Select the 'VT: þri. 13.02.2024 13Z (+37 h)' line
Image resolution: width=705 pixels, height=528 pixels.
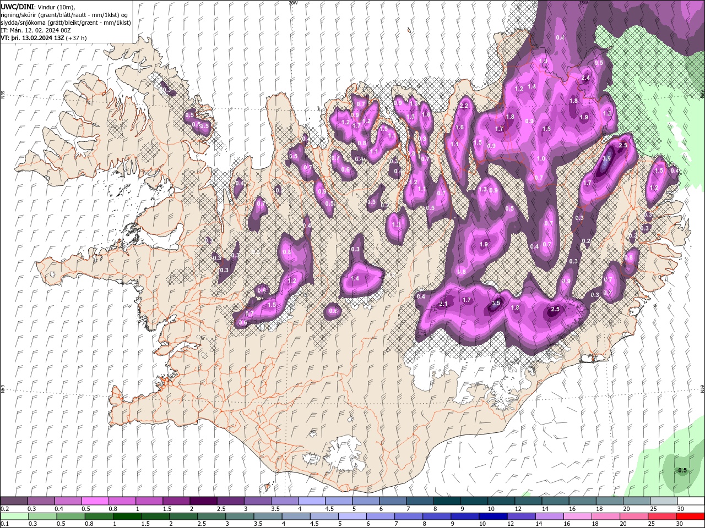point(44,38)
